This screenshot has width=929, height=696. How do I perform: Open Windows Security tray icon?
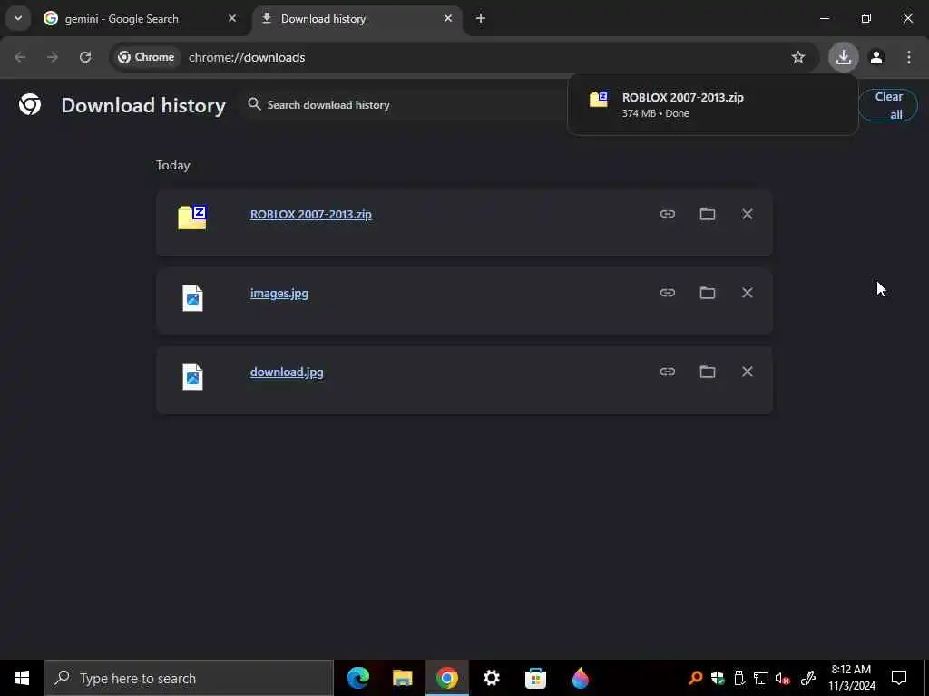[718, 678]
